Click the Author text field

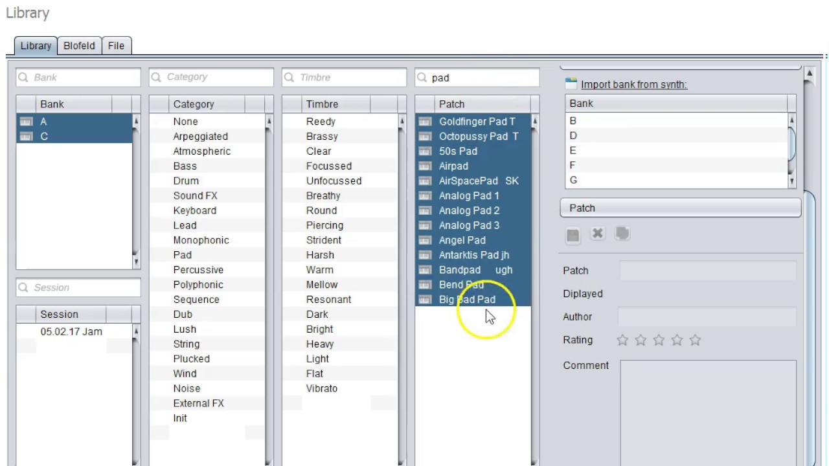[x=707, y=316]
